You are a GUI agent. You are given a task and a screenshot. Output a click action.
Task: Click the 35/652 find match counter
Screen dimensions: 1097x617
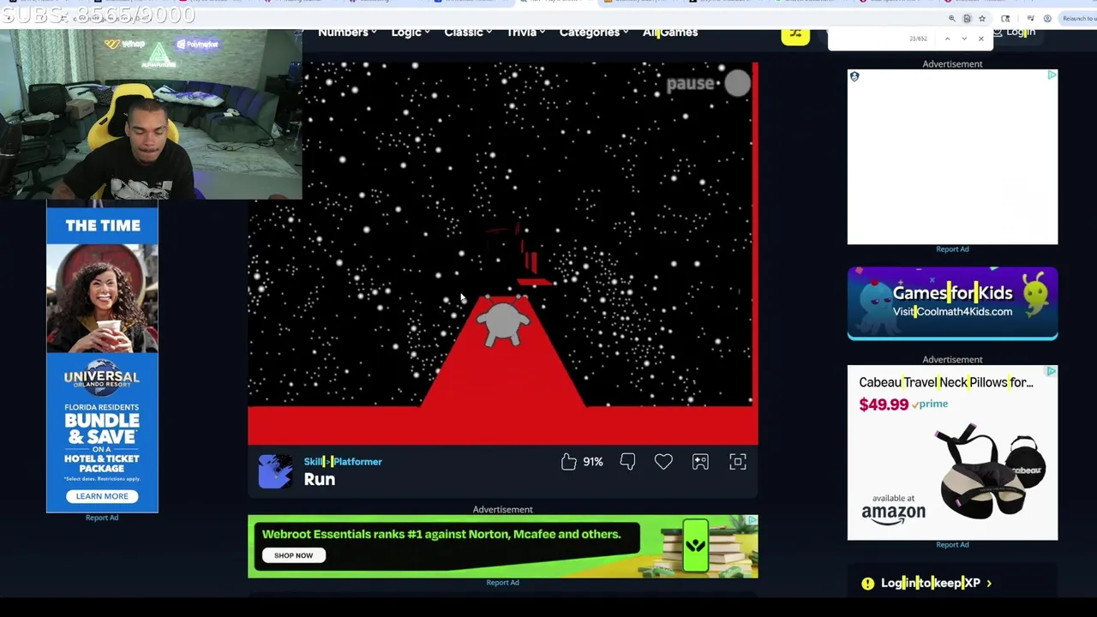[918, 39]
